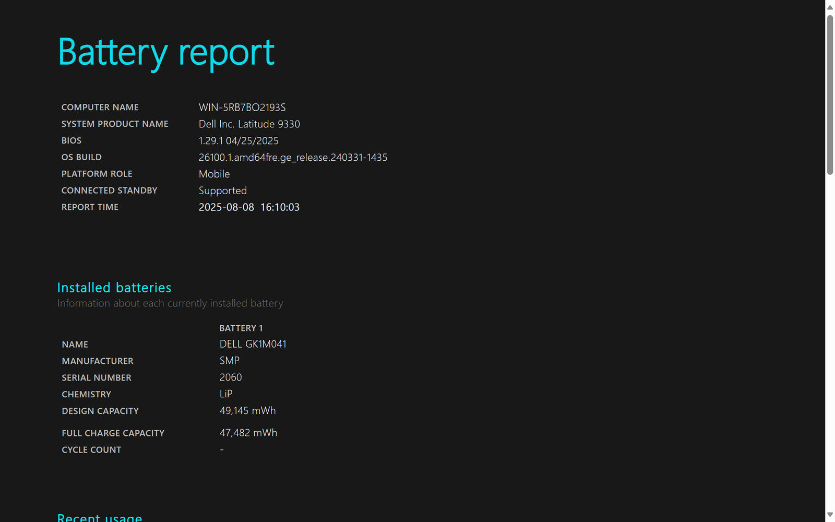Click the BATTERY 1 column header

[241, 328]
